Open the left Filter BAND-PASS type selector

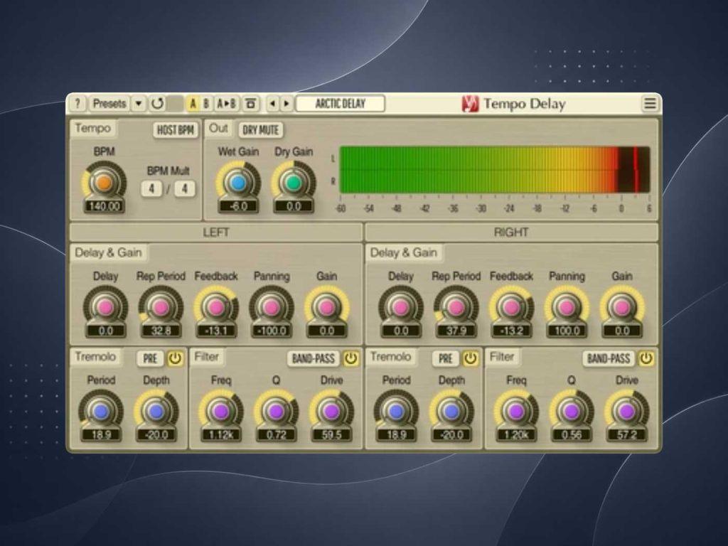(314, 358)
